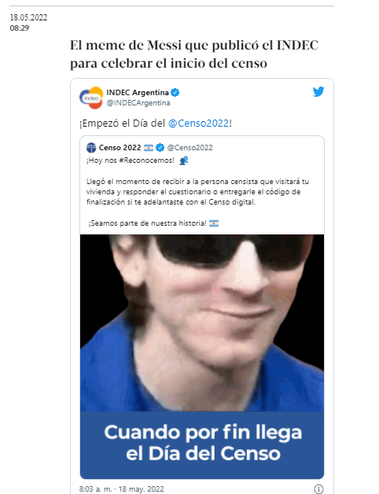The image size is (379, 494).
Task: Click the Twitter bird logo icon
Action: 318,92
